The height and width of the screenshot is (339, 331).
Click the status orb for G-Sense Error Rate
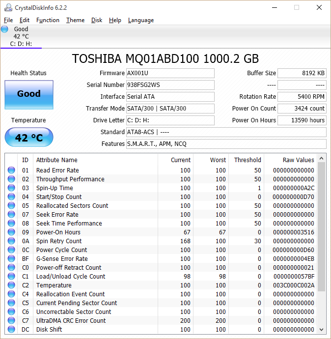(x=11, y=258)
